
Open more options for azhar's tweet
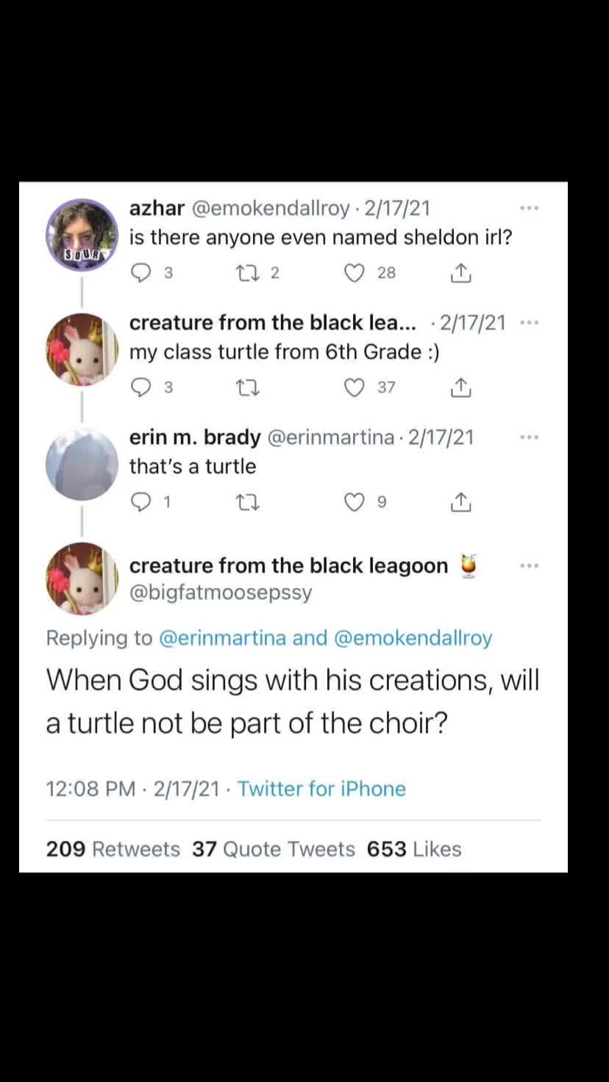click(530, 209)
